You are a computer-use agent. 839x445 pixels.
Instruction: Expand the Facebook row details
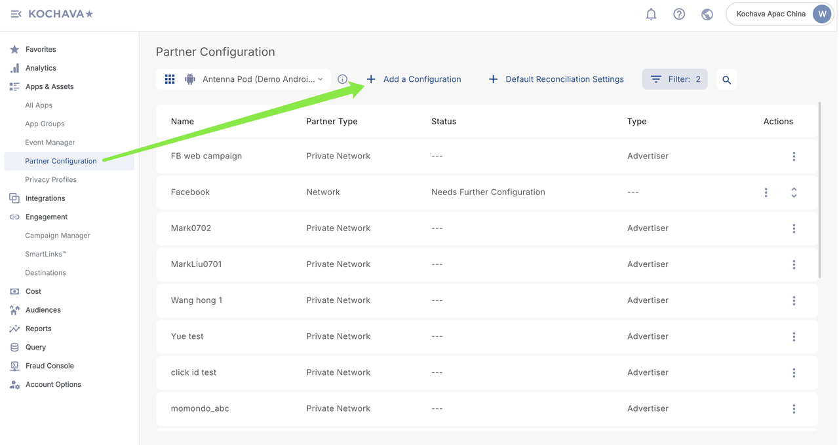coord(794,192)
